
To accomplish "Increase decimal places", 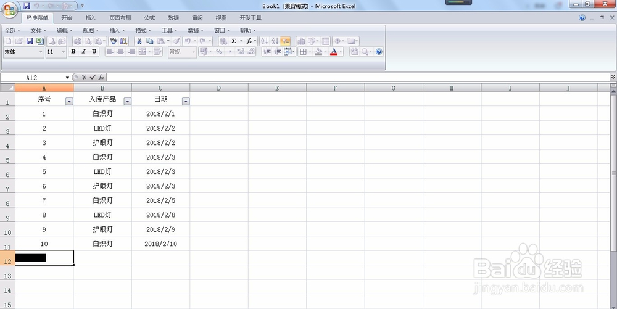I will (241, 52).
